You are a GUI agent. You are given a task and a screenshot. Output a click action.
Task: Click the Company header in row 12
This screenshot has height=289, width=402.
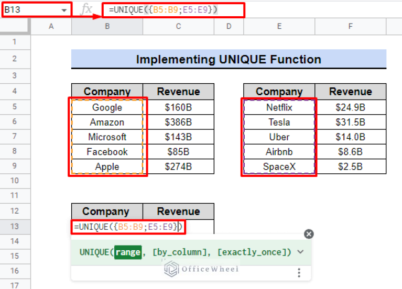coord(107,212)
